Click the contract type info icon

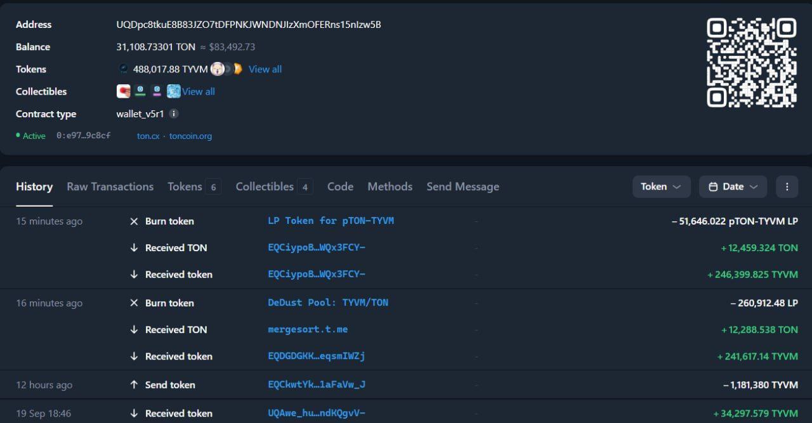click(x=174, y=114)
